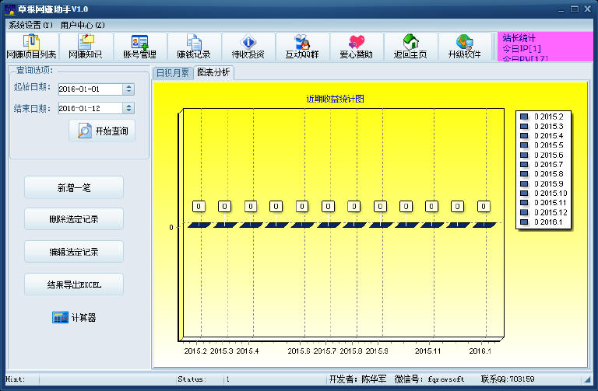Open the 用户中心 menu
Viewport: 598px width, 391px height.
coord(83,25)
